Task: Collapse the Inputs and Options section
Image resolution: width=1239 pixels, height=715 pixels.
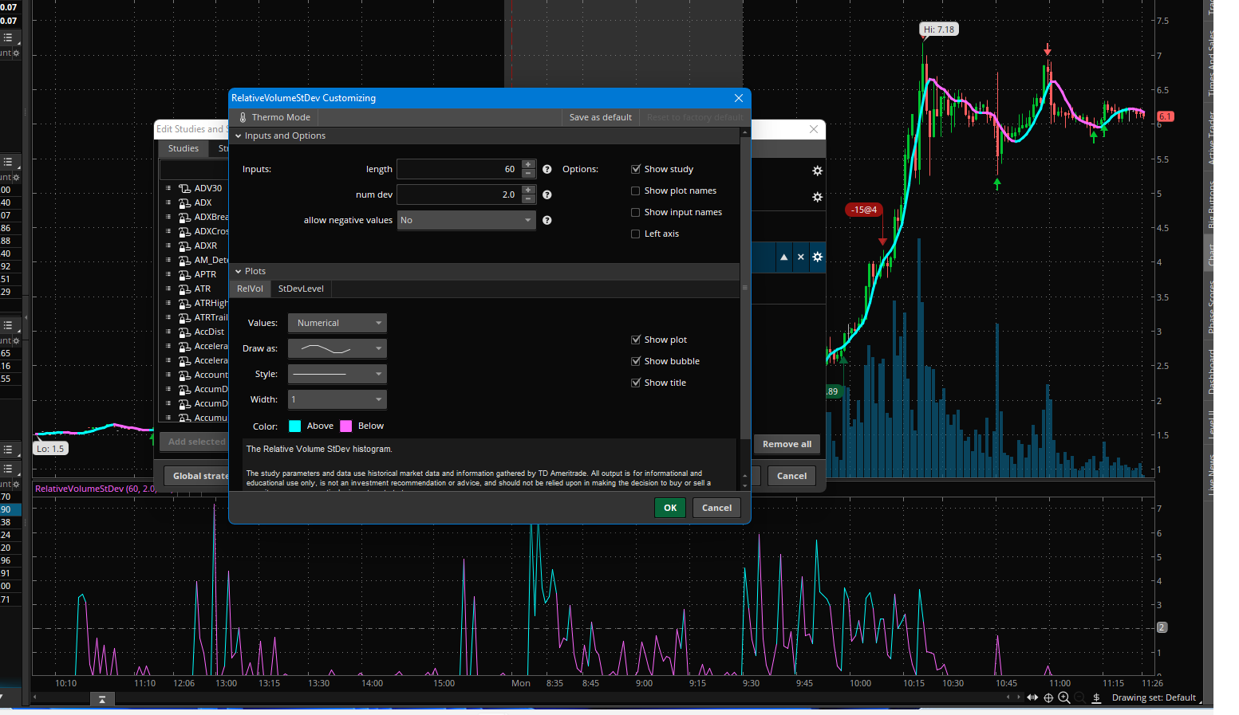Action: (x=238, y=136)
